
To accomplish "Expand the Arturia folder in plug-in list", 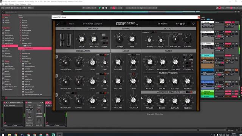I will tap(21, 23).
